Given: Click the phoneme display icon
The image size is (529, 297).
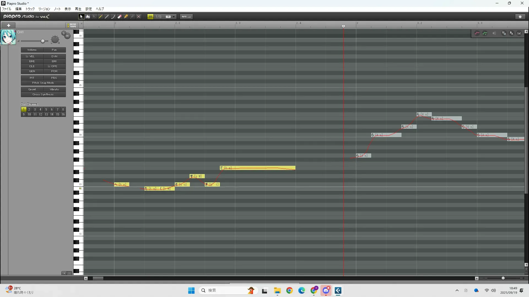Looking at the screenshot, I should click(x=519, y=33).
